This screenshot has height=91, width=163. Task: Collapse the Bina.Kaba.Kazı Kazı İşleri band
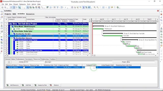pyautogui.click(x=12, y=34)
